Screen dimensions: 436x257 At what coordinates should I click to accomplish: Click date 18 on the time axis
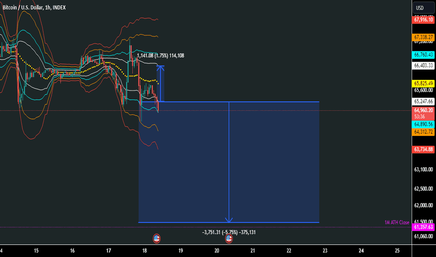tap(145, 250)
